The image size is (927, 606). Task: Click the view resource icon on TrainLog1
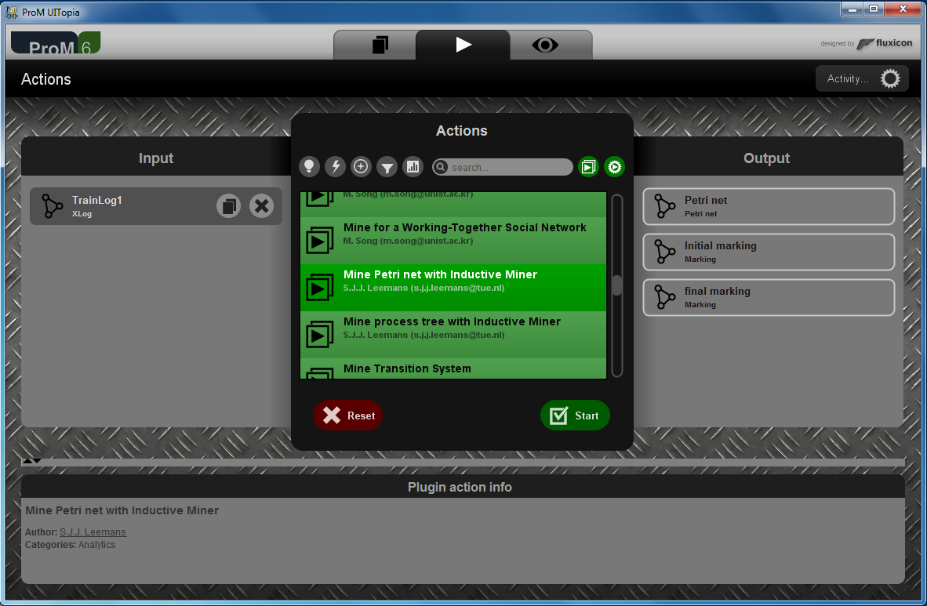pyautogui.click(x=228, y=205)
